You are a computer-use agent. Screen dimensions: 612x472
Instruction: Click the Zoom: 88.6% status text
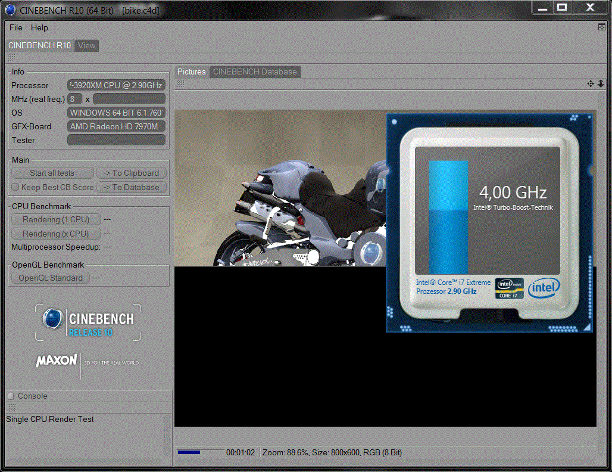(285, 452)
